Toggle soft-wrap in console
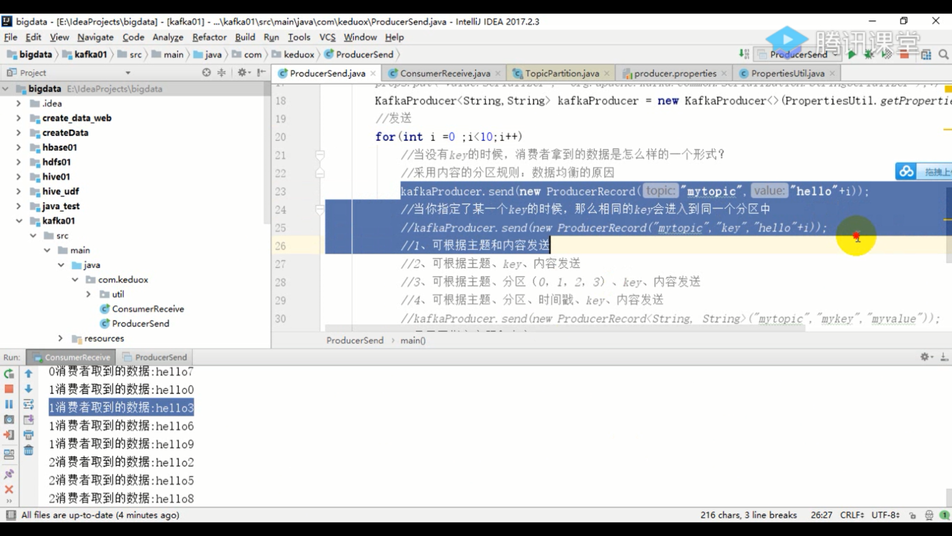The width and height of the screenshot is (952, 536). click(29, 404)
